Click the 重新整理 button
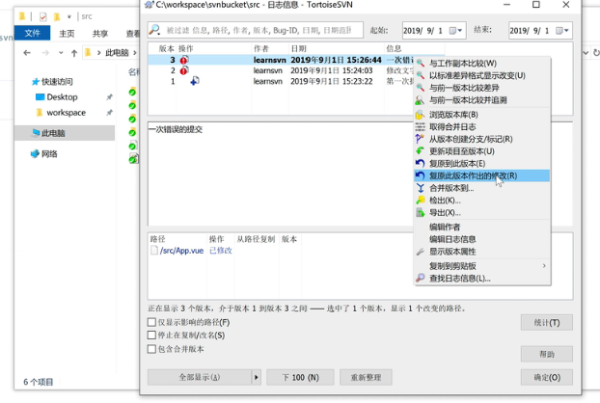The image size is (600, 403). pos(366,377)
